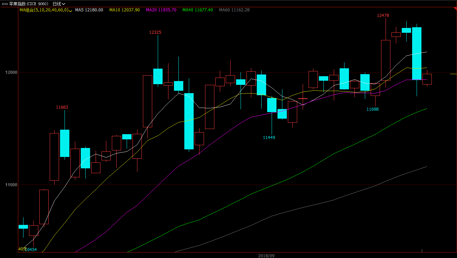The image size is (457, 258).
Task: Click the candle topped by 12478
Action: (386, 60)
